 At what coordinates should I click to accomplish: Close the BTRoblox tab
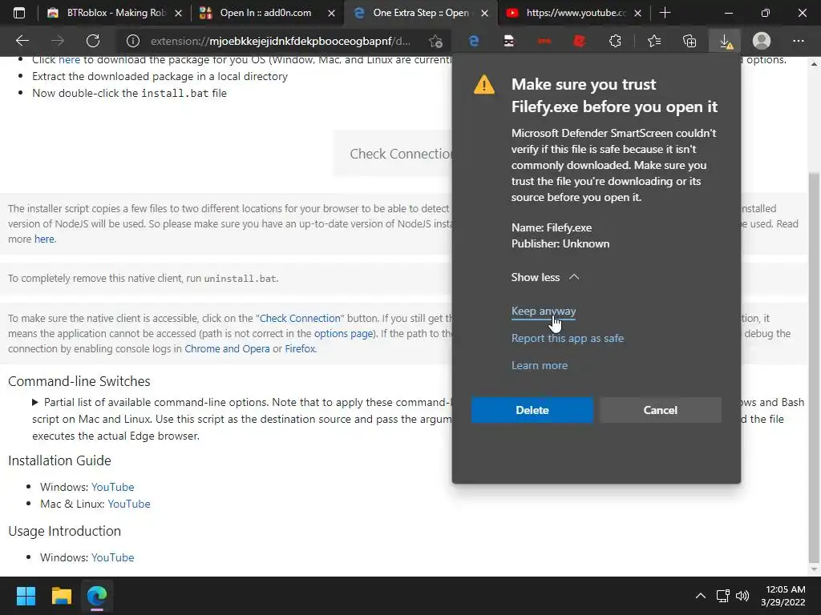tap(178, 13)
